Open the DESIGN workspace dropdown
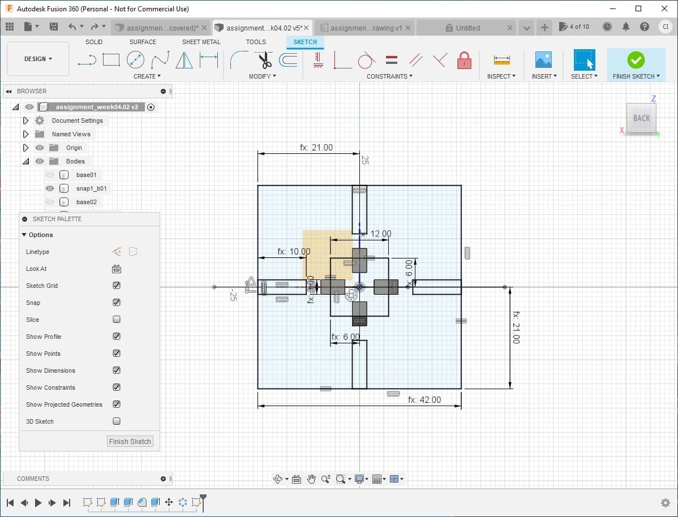Screen dimensions: 678x517 [x=38, y=59]
